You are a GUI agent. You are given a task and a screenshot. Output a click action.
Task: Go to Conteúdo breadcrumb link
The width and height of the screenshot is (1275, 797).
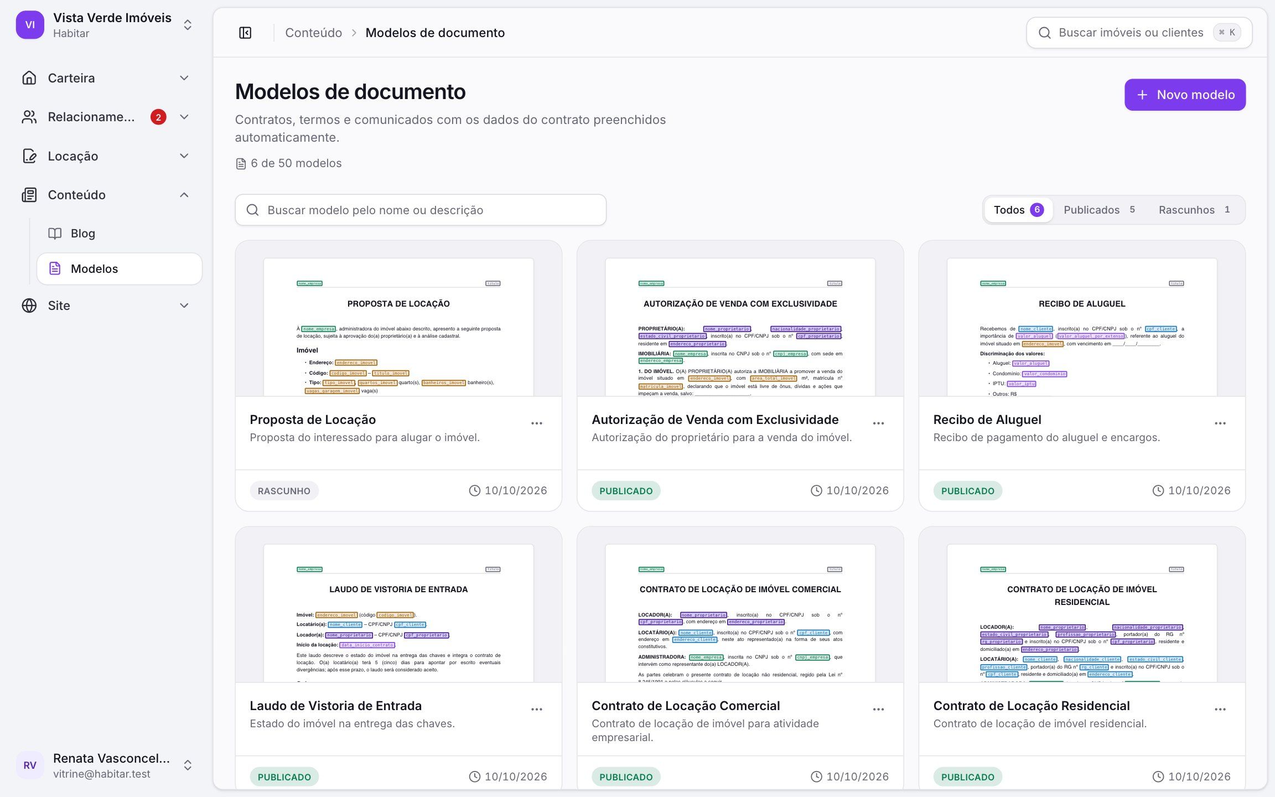tap(313, 33)
